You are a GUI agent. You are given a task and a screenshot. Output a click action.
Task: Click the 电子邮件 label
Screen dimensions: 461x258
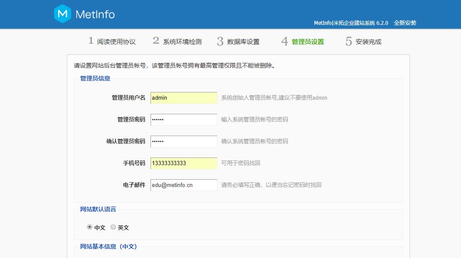pos(134,185)
